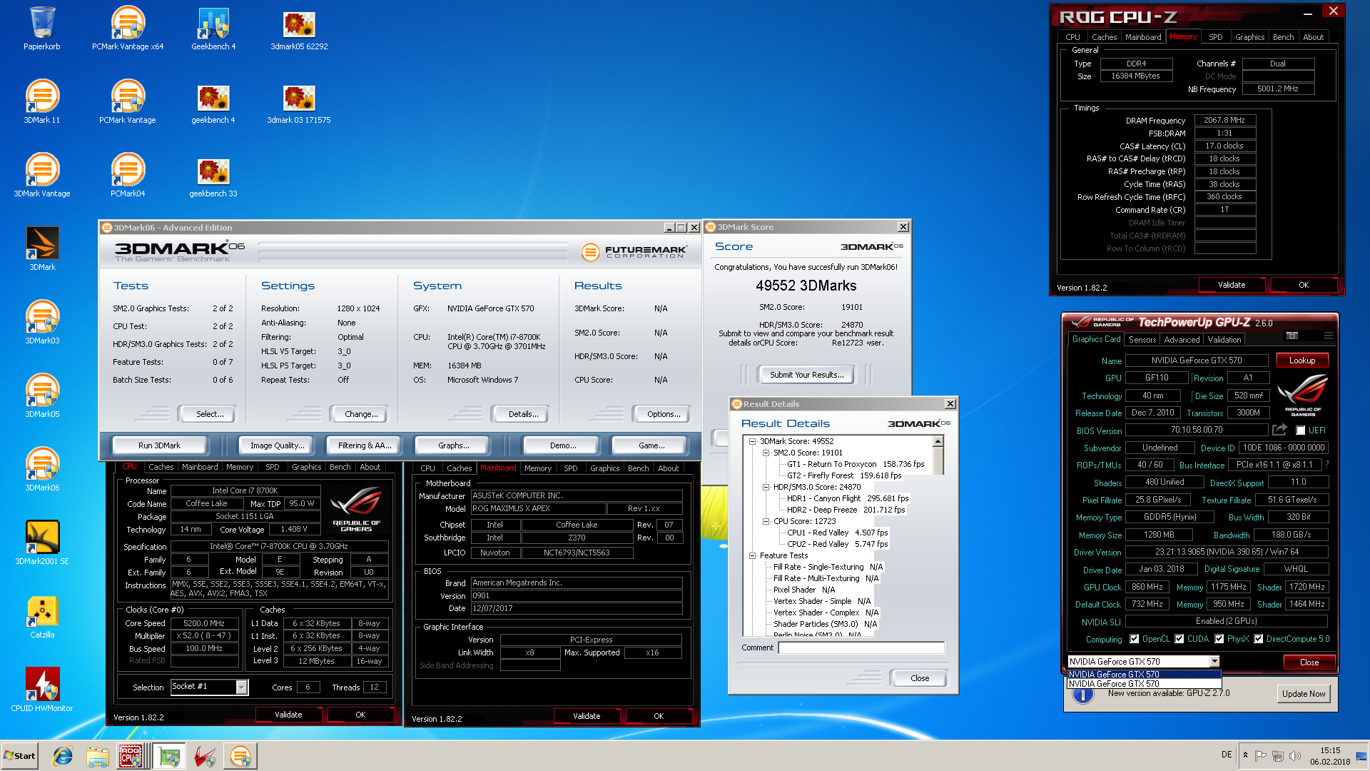Open the Sensors tab in GPU-Z
Viewport: 1370px width, 771px height.
coord(1142,340)
